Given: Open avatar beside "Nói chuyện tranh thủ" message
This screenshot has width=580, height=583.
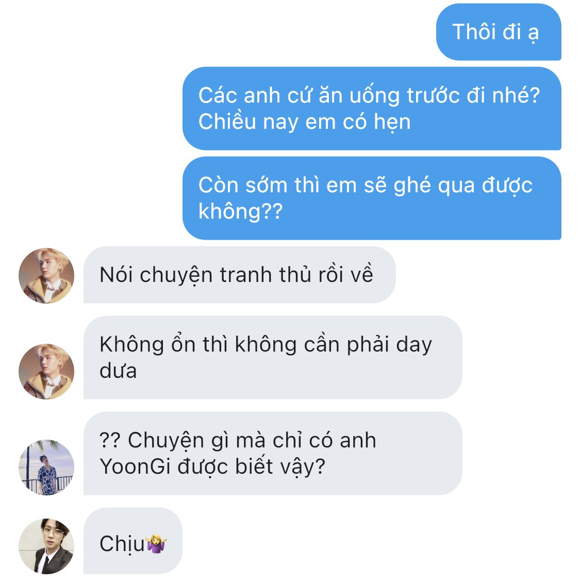Looking at the screenshot, I should [x=46, y=275].
